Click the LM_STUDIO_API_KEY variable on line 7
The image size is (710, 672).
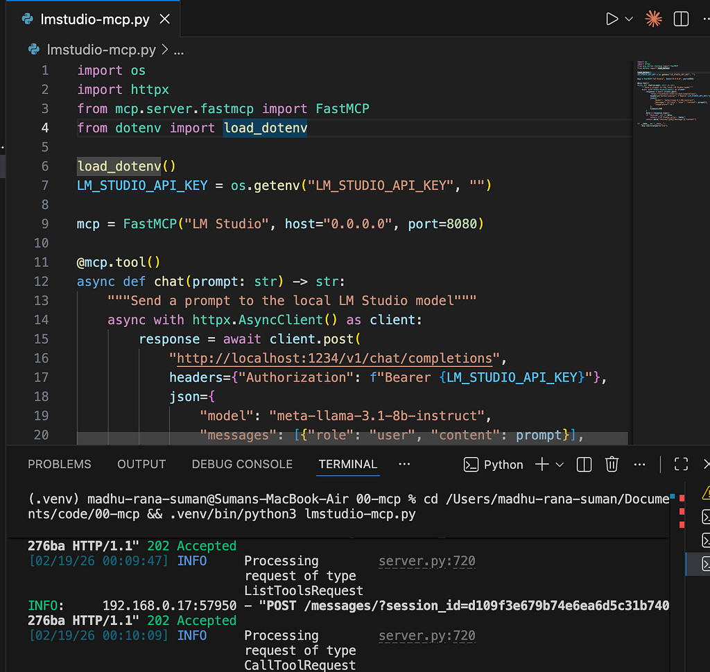[142, 185]
